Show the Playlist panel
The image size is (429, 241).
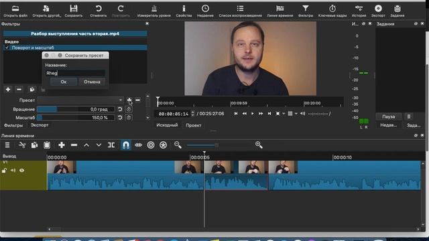tap(240, 11)
